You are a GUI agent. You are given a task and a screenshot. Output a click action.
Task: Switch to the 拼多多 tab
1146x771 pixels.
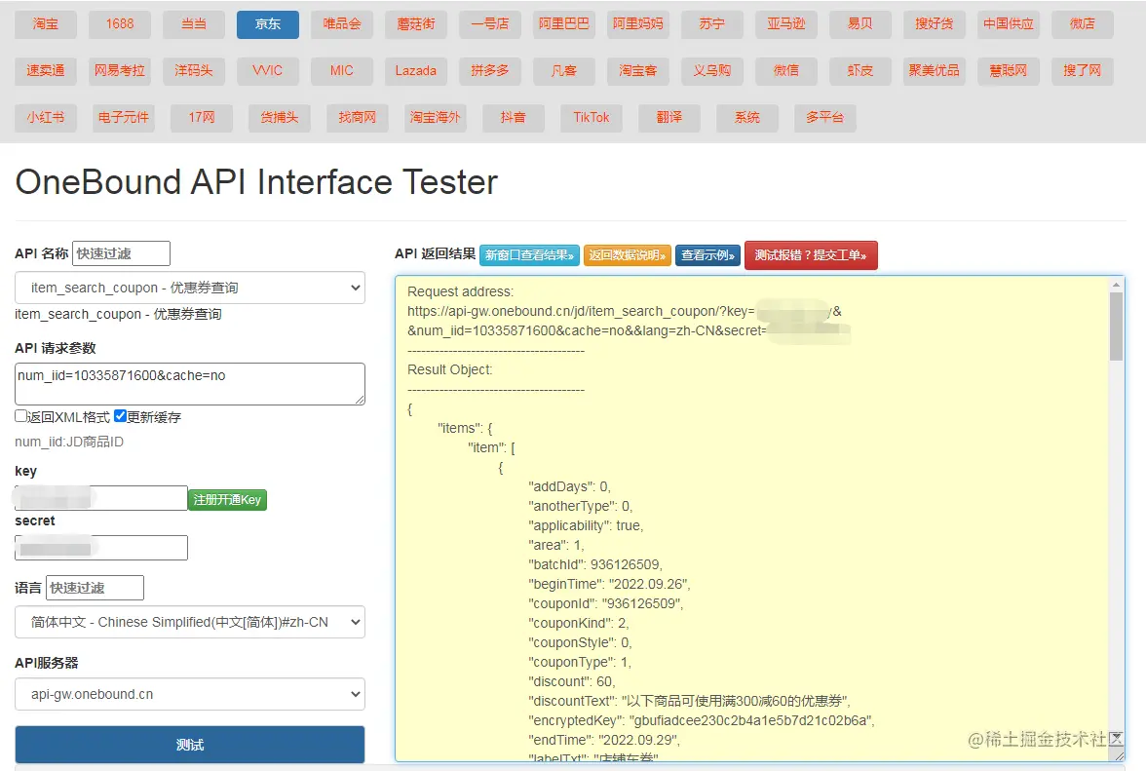[489, 71]
